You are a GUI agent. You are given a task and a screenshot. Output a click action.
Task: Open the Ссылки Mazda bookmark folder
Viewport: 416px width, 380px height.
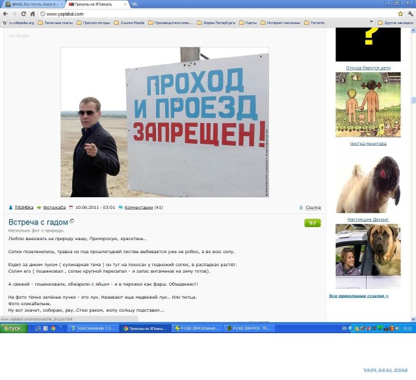click(x=129, y=23)
